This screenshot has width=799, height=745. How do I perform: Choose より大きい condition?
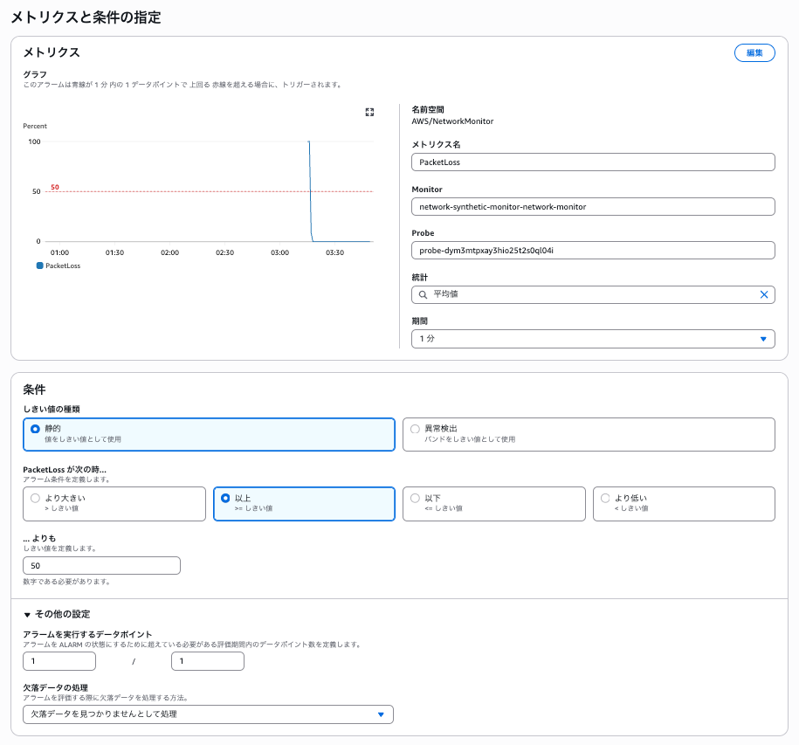point(114,504)
